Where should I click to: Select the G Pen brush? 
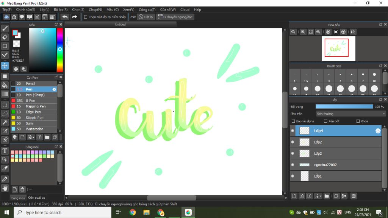(34, 101)
